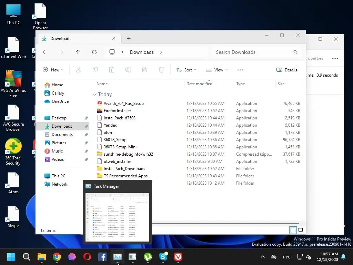Click the Rename icon in the toolbar
Image resolution: width=353 pixels, height=265 pixels.
(x=128, y=70)
